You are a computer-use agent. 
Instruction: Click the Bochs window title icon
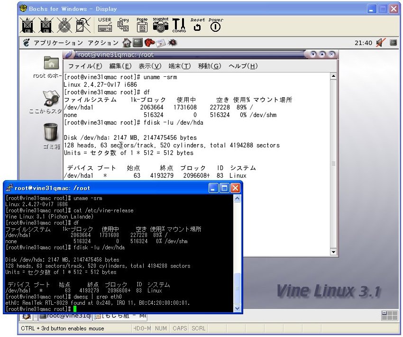point(23,9)
